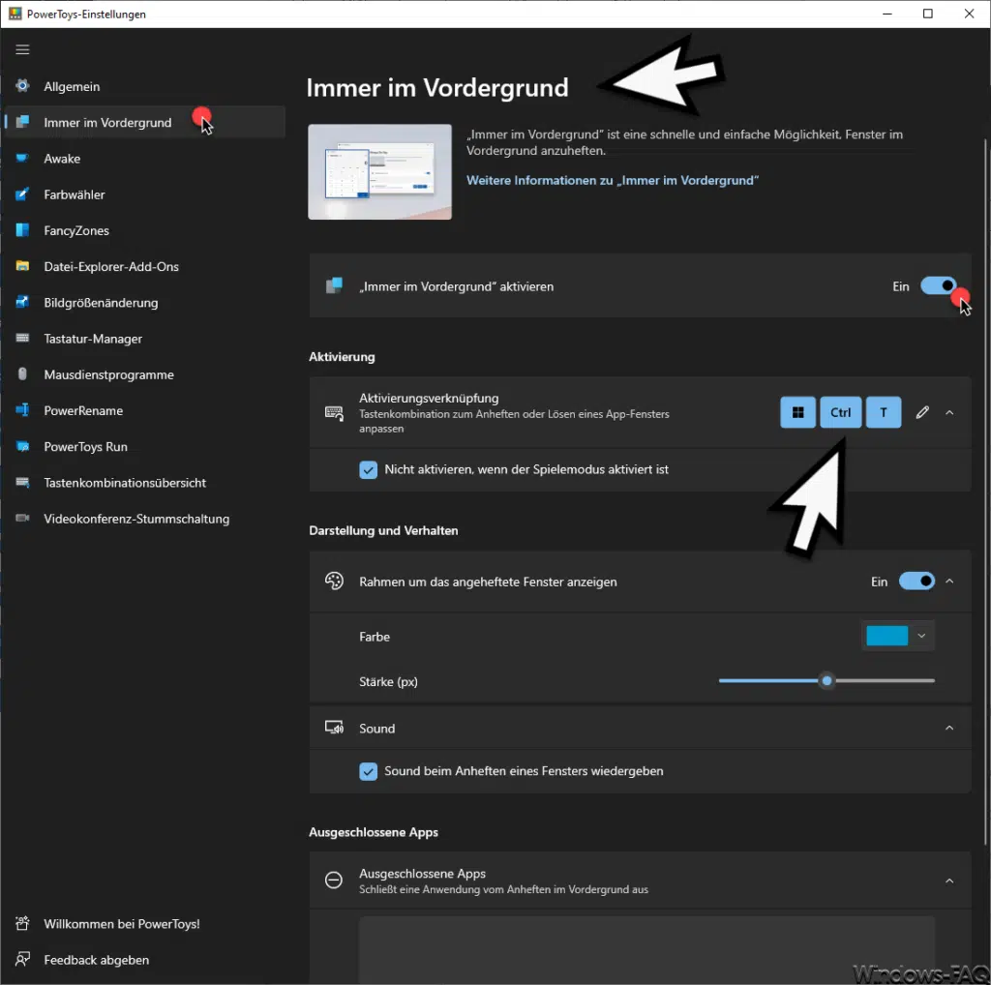The height and width of the screenshot is (985, 991).
Task: Select the Farbwähler sidebar icon
Action: (21, 194)
